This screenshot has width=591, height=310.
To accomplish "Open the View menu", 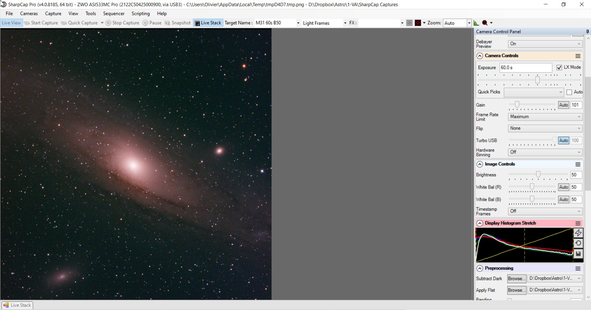I will (73, 14).
